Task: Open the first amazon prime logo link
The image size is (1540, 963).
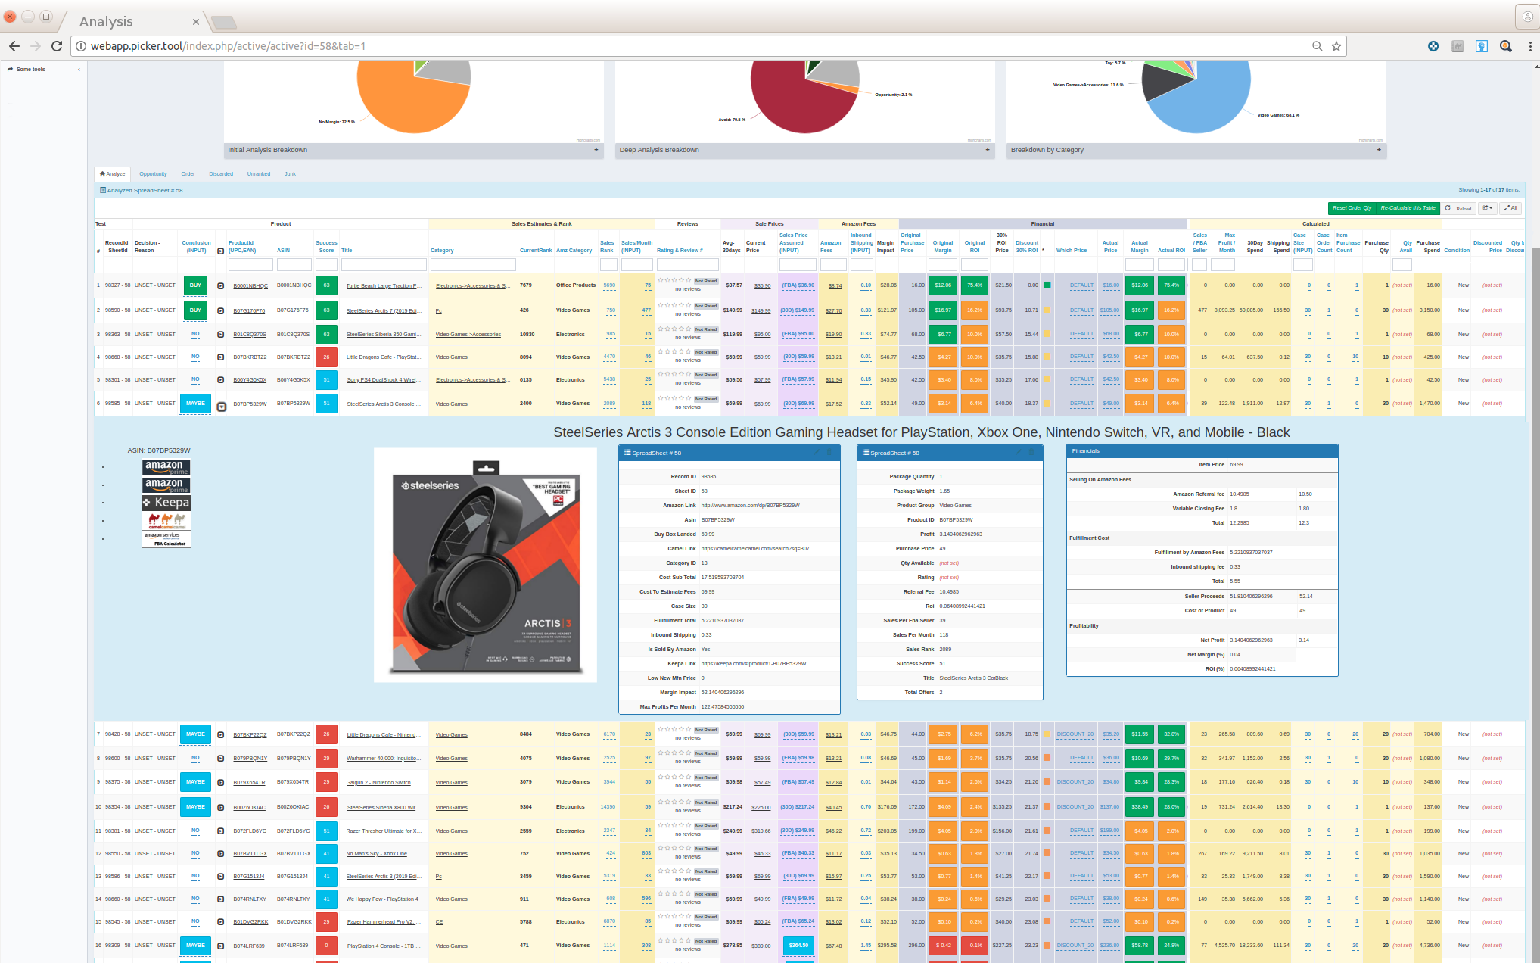Action: pos(166,466)
